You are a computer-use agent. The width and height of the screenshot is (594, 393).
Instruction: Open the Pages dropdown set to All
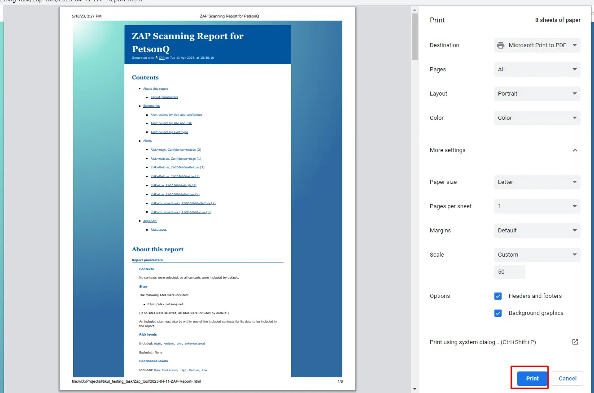pyautogui.click(x=537, y=70)
